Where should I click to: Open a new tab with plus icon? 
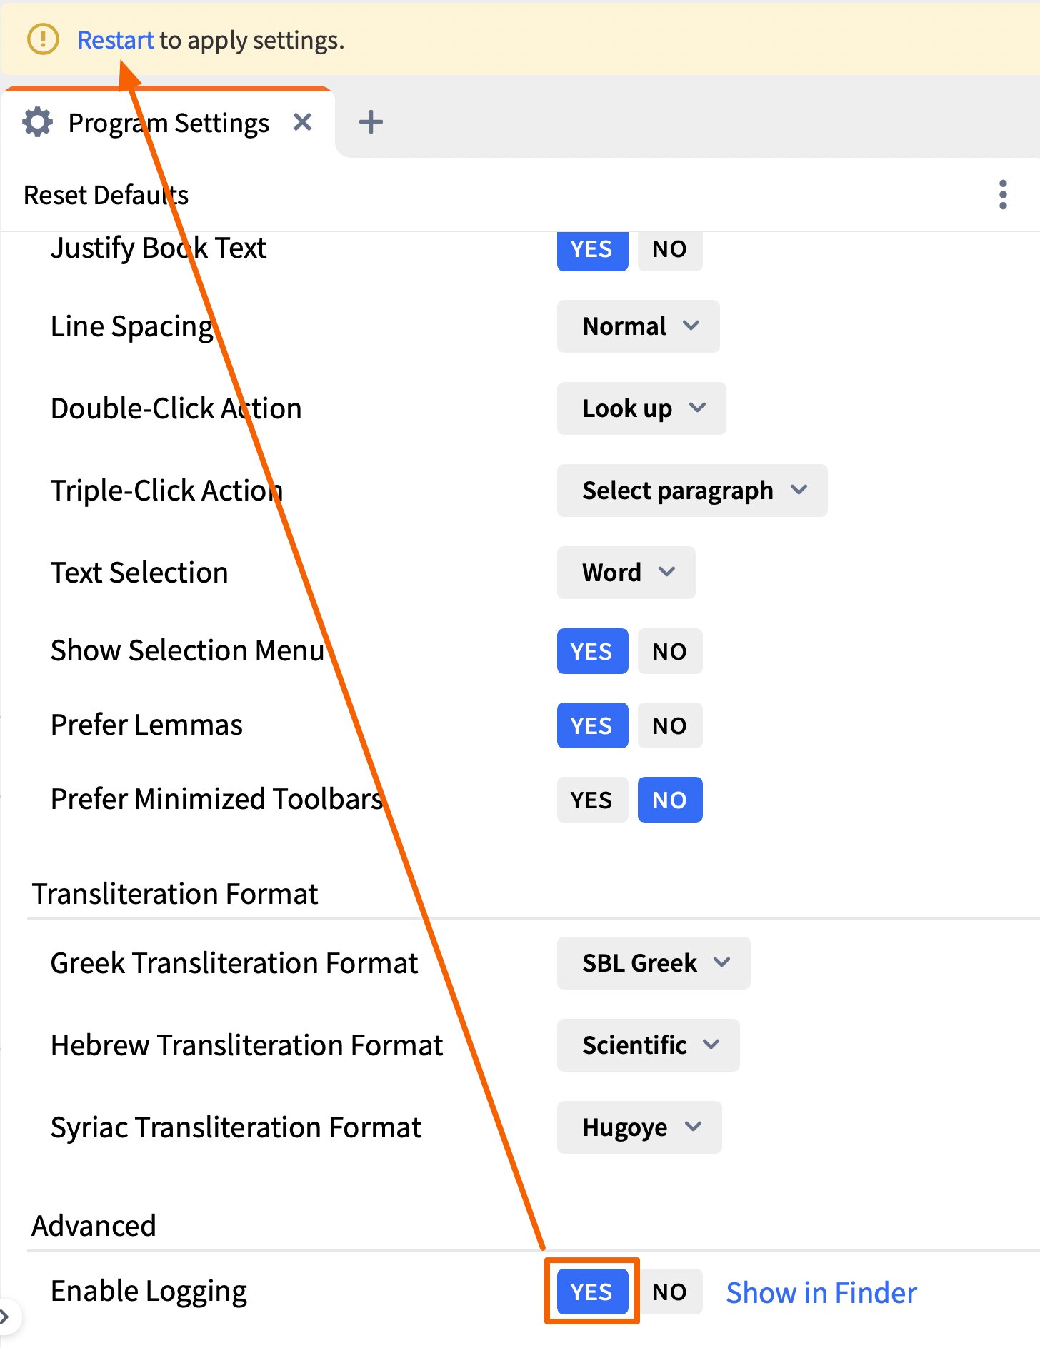pos(371,122)
